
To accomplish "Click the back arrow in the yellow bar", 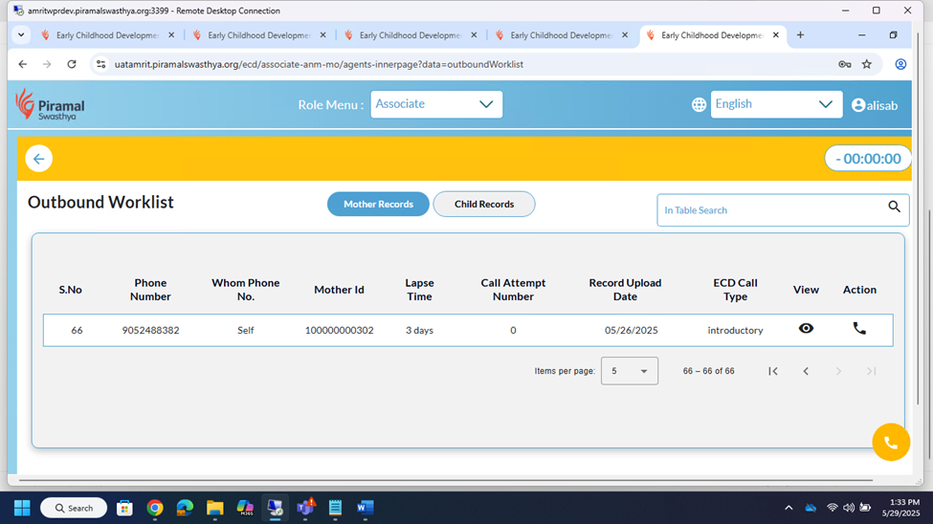I will point(38,159).
